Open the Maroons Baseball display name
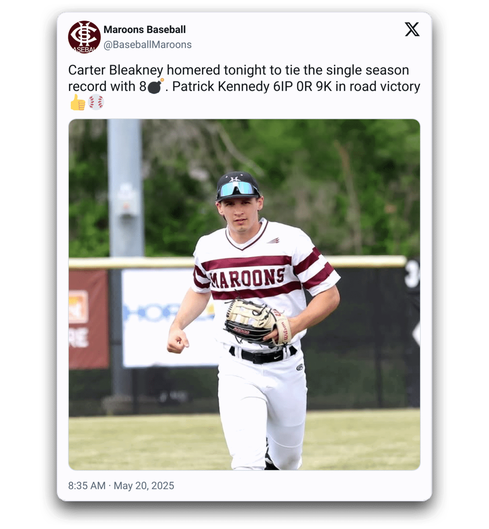 click(145, 29)
